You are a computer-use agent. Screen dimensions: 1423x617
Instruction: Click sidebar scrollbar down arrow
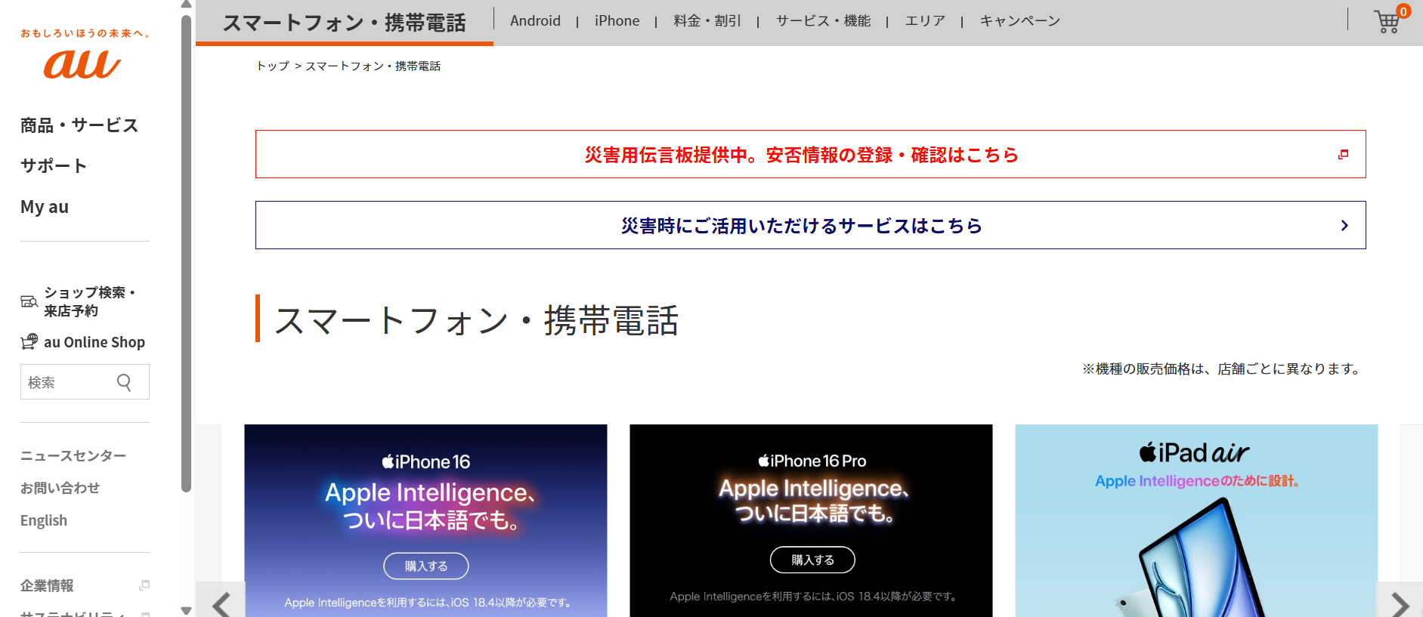[186, 610]
